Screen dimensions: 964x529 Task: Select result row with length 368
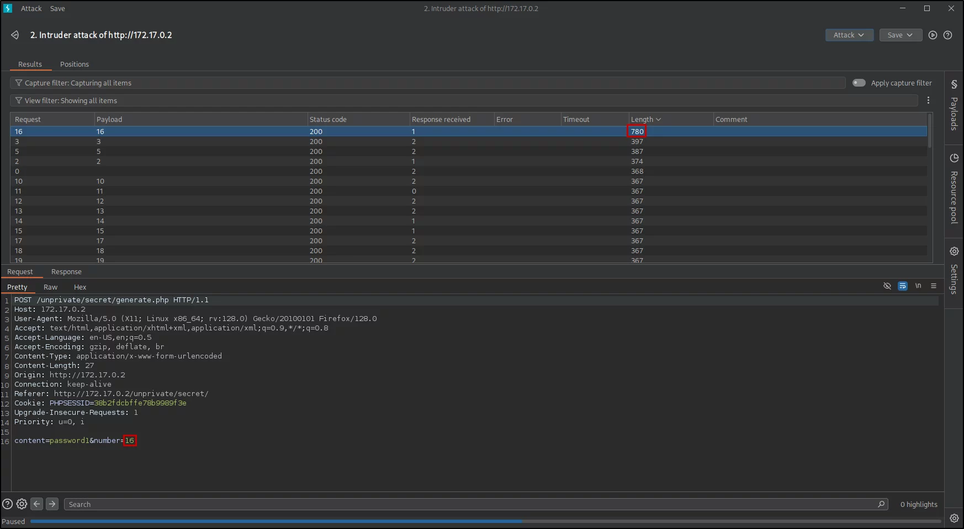469,171
